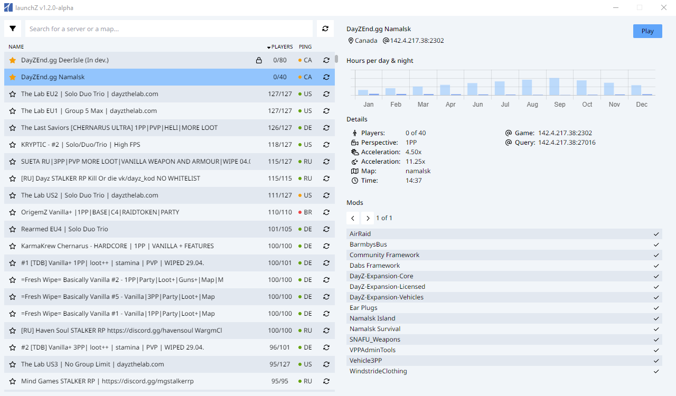This screenshot has height=396, width=676.
Task: Sort servers by PING column header
Action: 305,47
